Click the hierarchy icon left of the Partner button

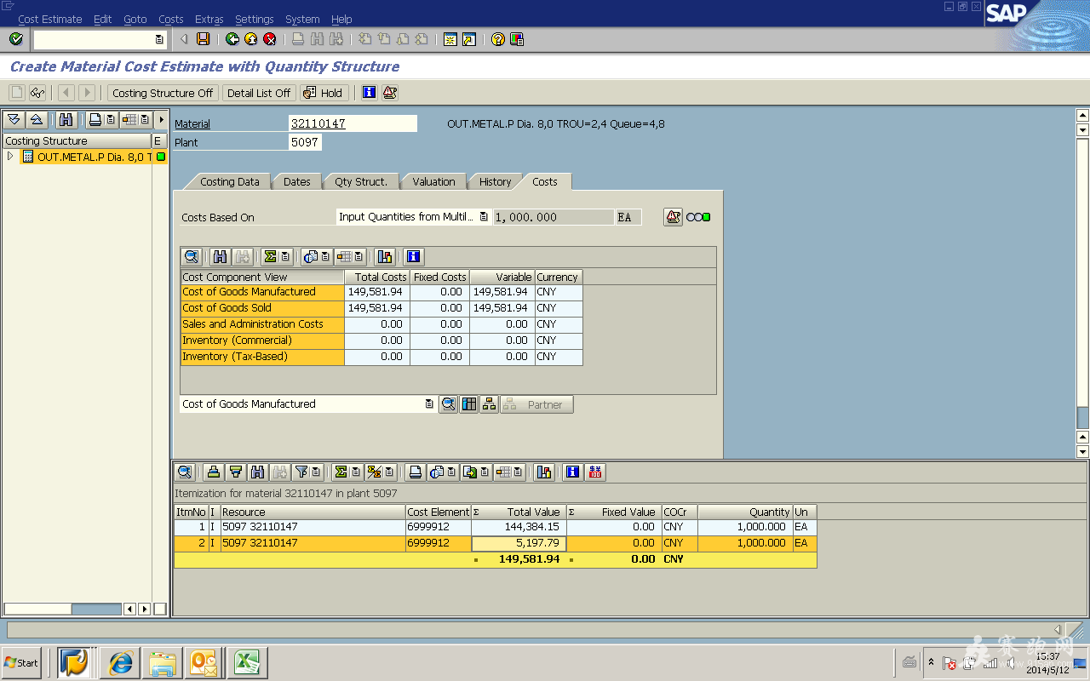coord(489,404)
